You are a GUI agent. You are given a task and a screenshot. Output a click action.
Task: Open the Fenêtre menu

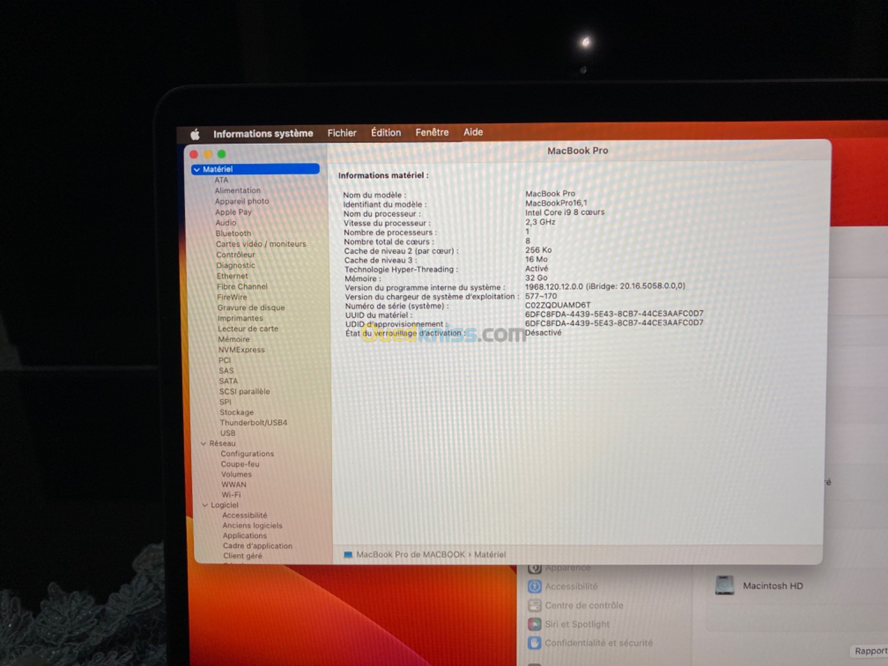[x=432, y=132]
